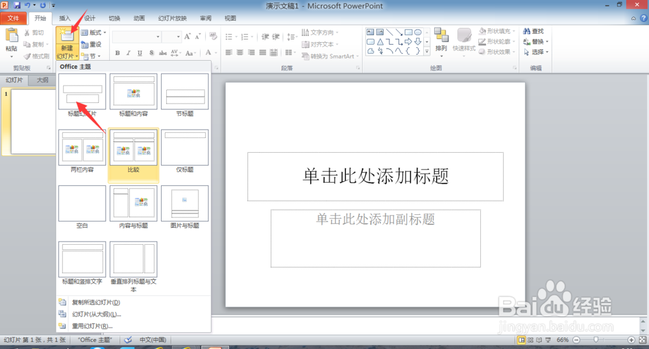Click the Slide Sorter view icon
Screen dimensions: 649x349
[530, 339]
